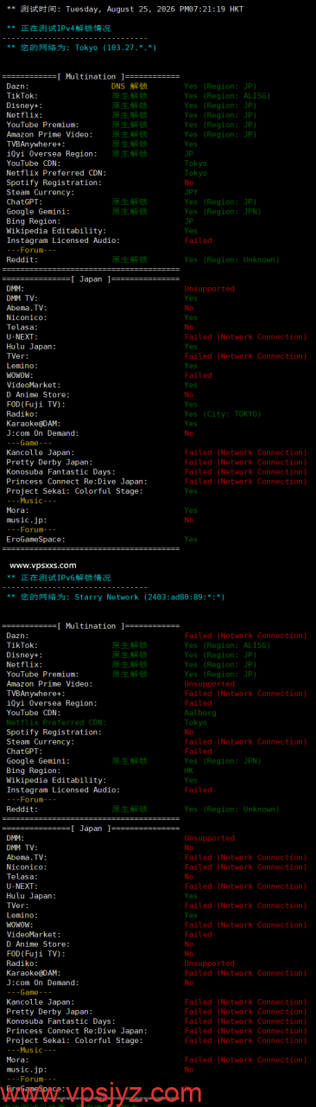Select the '正在测试IPv4解锁情况' heading

click(x=59, y=28)
